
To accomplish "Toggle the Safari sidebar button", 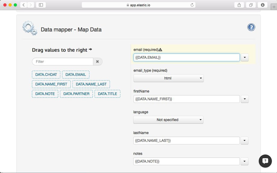I will pos(41,5).
